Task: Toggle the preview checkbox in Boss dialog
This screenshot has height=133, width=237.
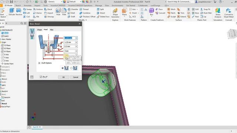Action: point(41,77)
